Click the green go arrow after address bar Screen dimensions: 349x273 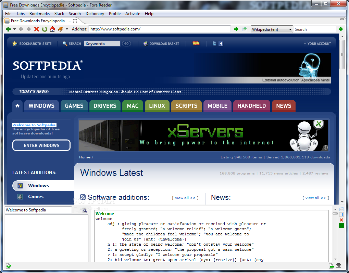pos(236,29)
